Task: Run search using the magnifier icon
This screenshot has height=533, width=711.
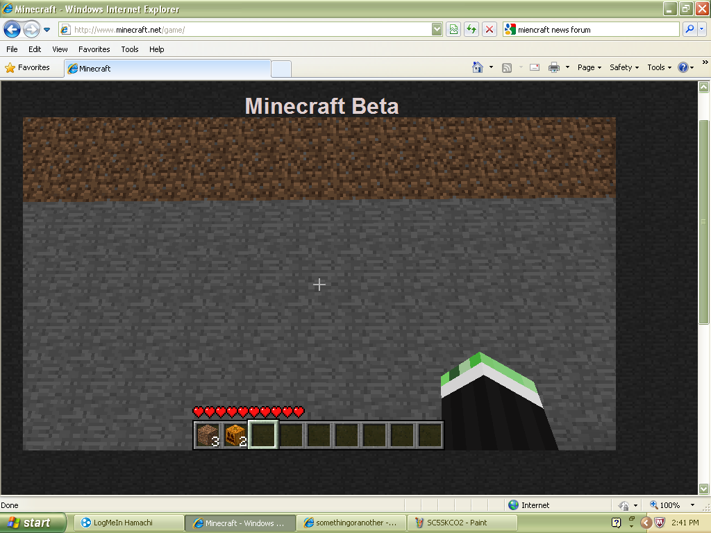Action: coord(689,30)
